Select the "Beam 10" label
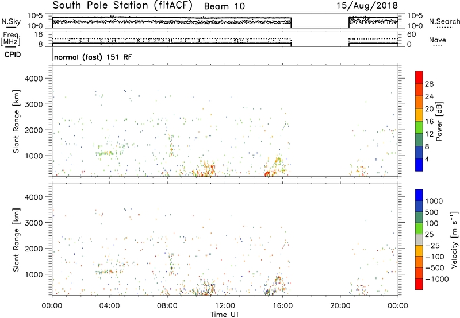460x318 pixels. 224,6
